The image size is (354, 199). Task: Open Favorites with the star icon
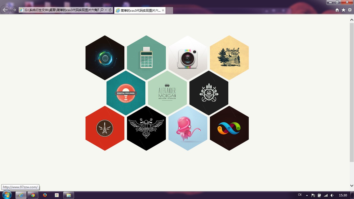tap(343, 10)
